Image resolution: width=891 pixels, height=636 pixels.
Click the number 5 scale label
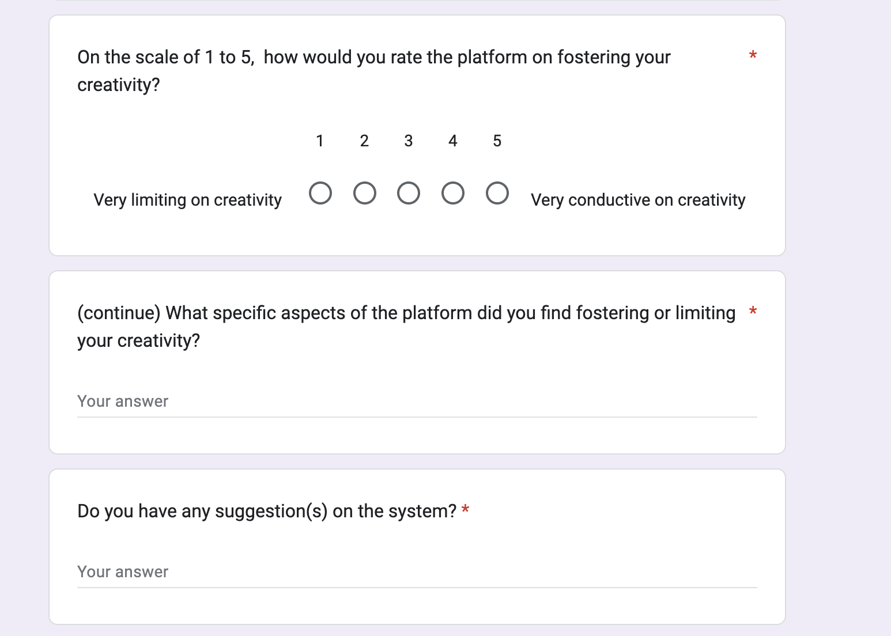click(497, 141)
